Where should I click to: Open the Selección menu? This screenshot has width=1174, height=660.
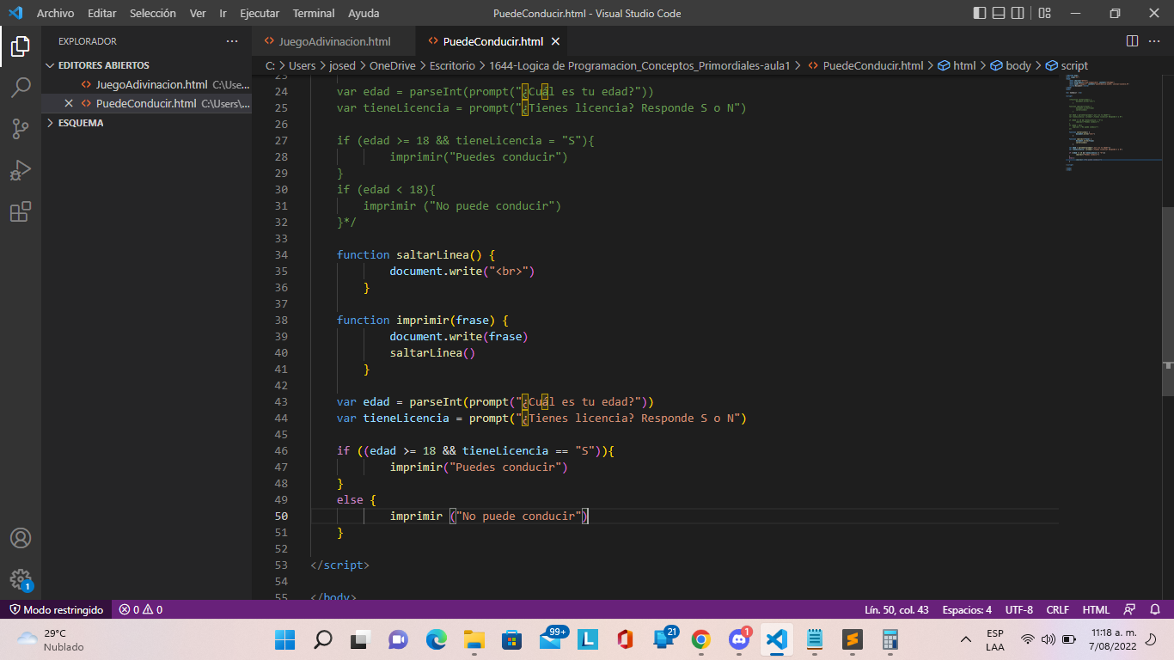point(153,13)
